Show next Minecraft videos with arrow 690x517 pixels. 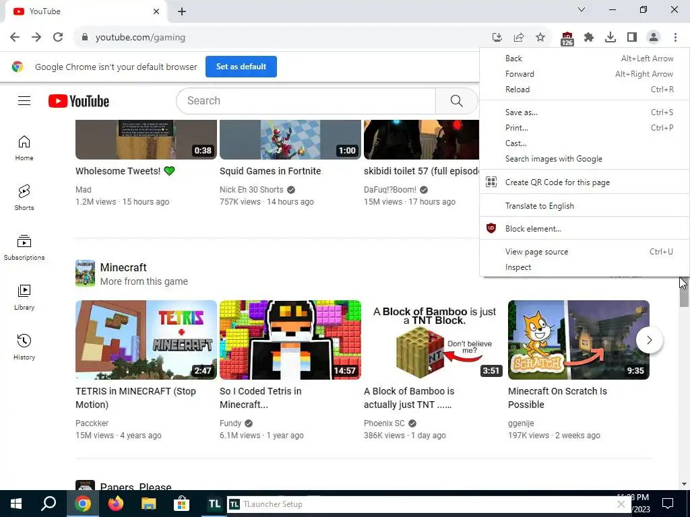click(649, 340)
